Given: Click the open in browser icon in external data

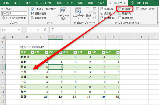Looking at the screenshot, I should coord(95,14).
